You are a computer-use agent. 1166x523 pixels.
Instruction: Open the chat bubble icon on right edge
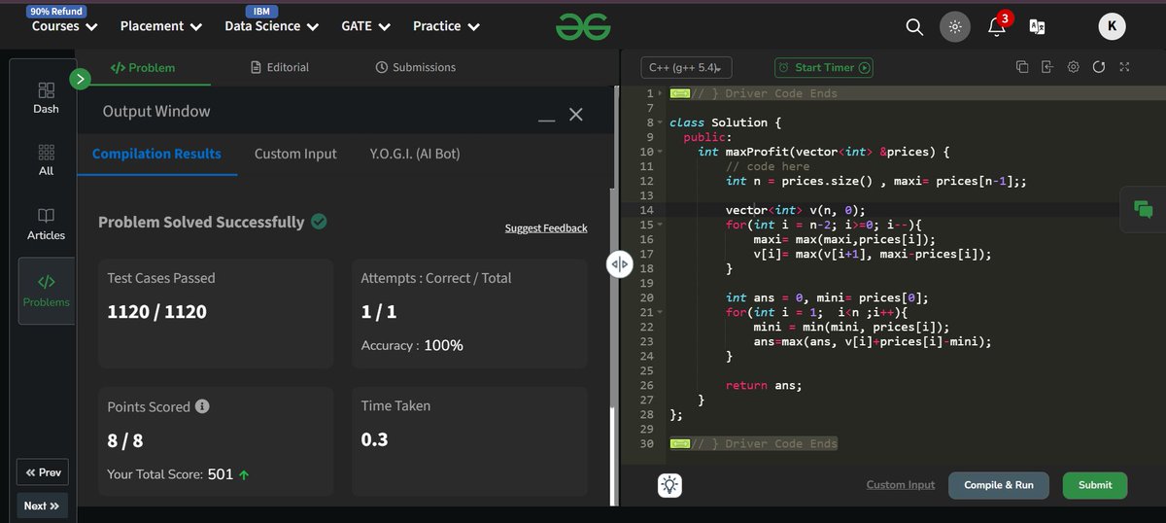coord(1144,208)
